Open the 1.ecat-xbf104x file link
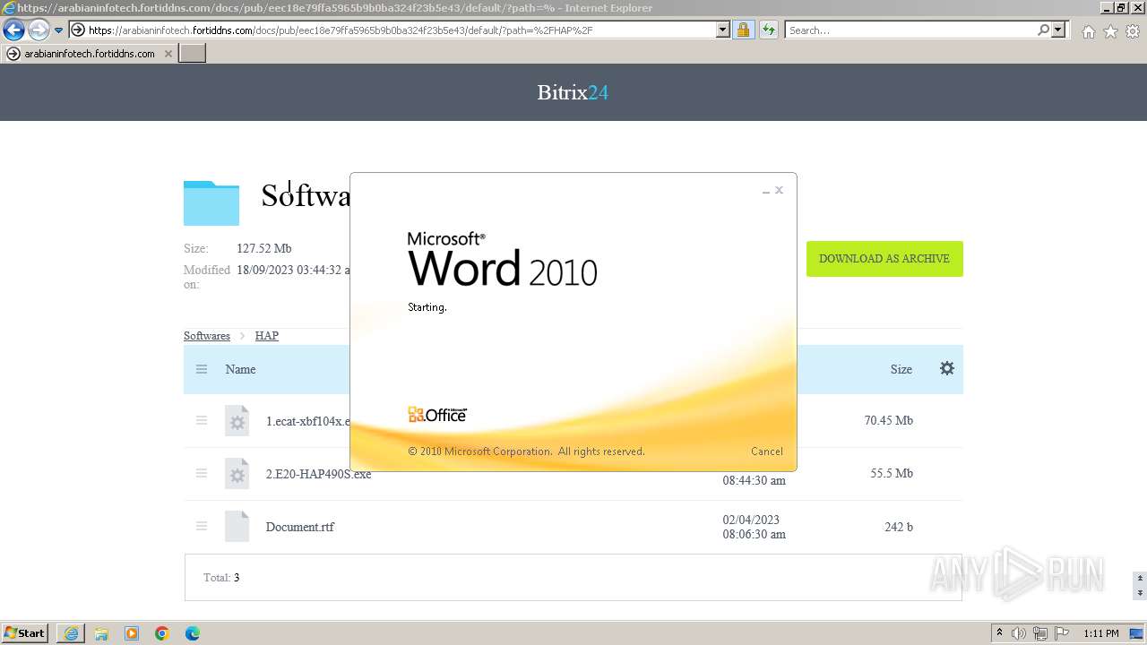Screen dimensions: 1147x645 tap(307, 421)
